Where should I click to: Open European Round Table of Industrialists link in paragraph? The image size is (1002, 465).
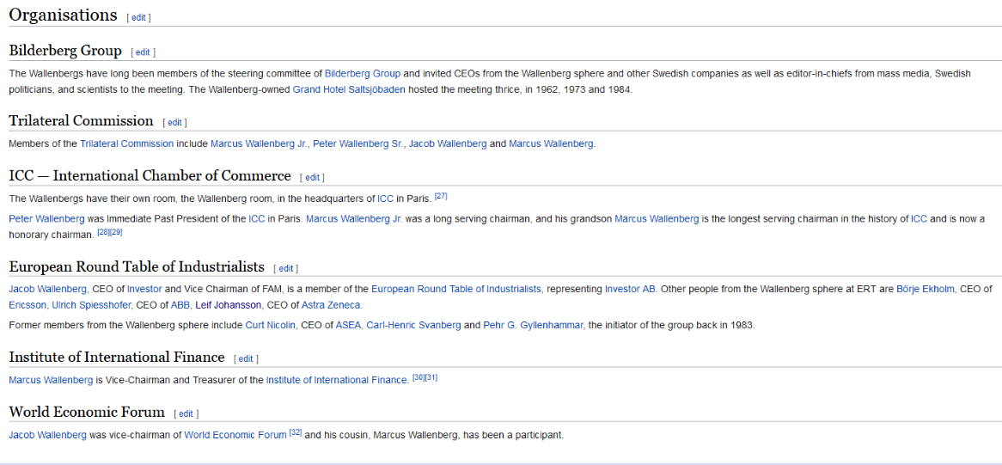457,290
